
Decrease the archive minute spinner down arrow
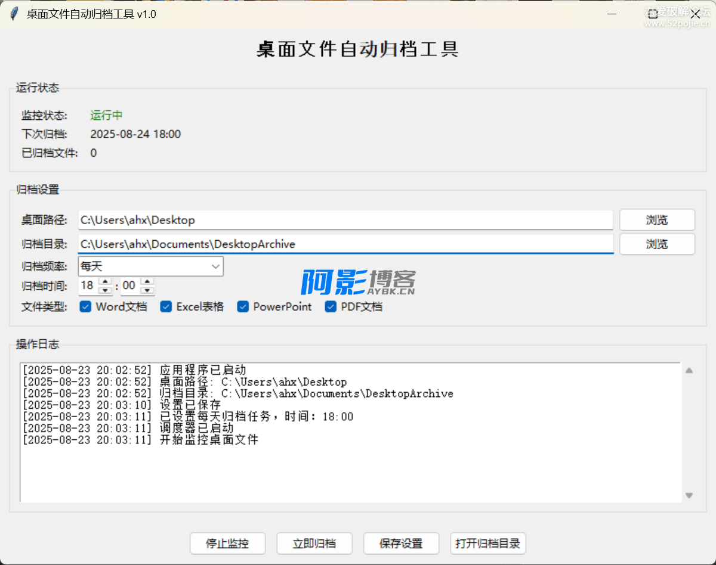pyautogui.click(x=147, y=290)
